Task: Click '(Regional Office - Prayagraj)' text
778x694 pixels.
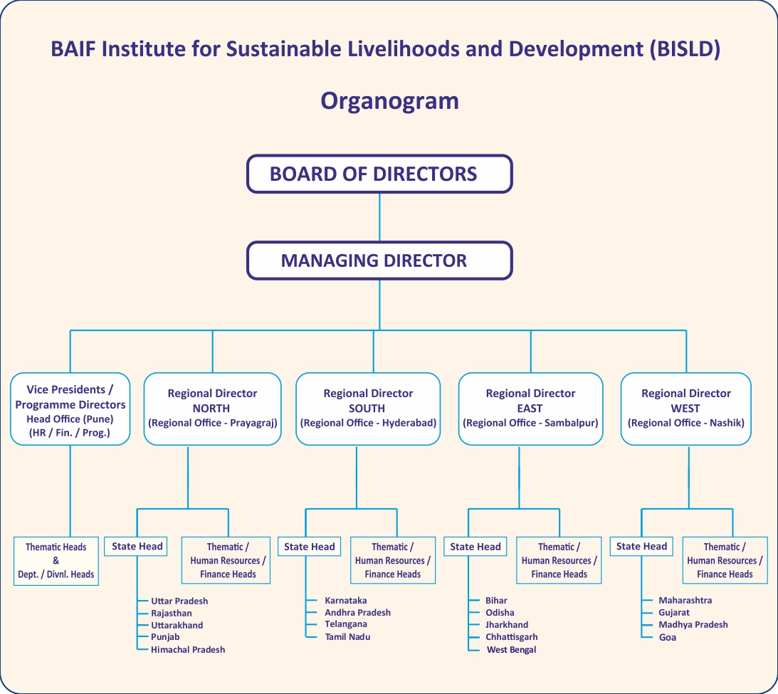Action: tap(212, 423)
